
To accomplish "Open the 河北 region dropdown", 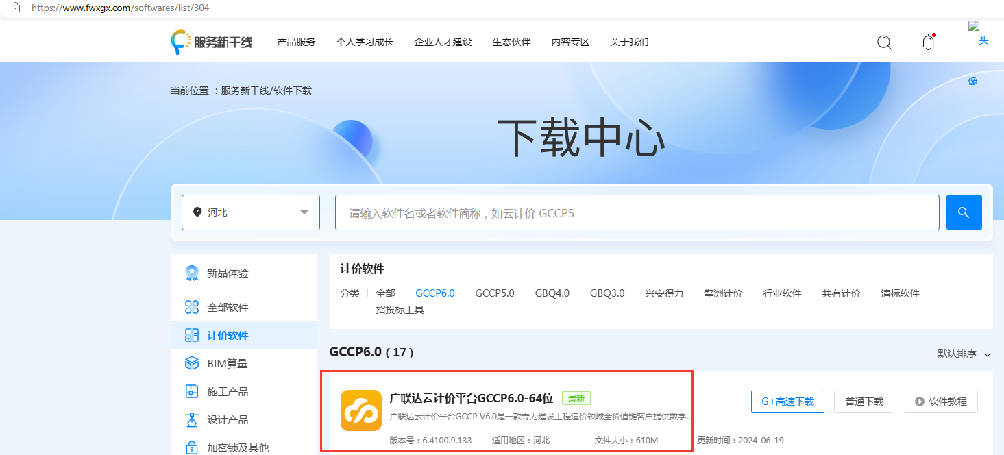I will coord(251,212).
